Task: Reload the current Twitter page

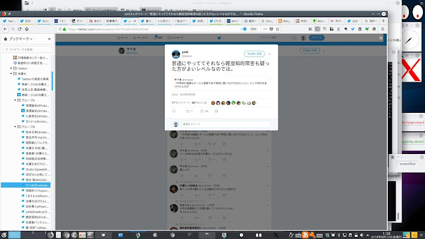Action: tap(19, 29)
